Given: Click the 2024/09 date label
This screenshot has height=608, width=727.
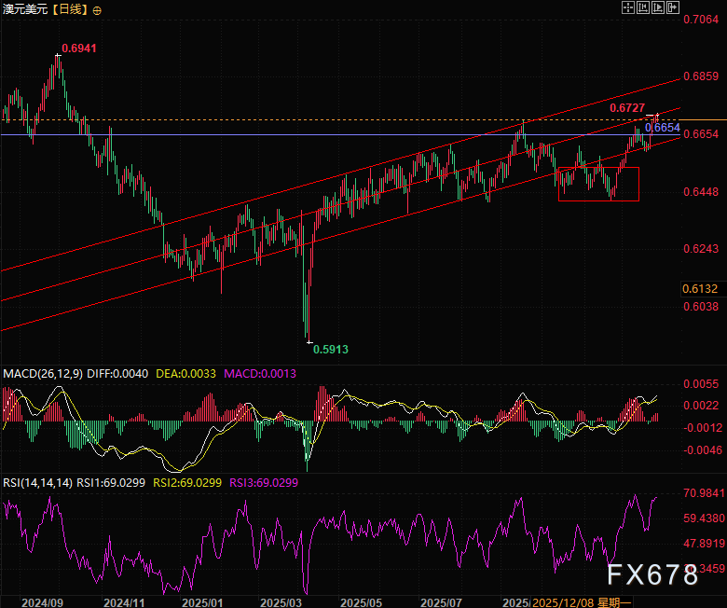Looking at the screenshot, I should (42, 602).
